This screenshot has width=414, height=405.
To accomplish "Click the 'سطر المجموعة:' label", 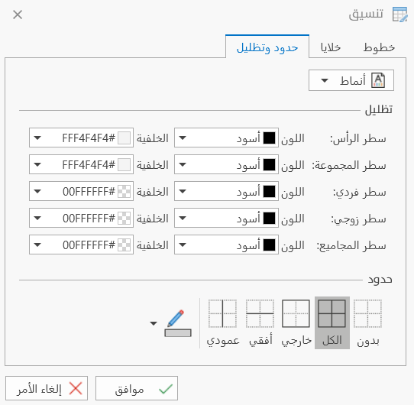I will coord(349,165).
